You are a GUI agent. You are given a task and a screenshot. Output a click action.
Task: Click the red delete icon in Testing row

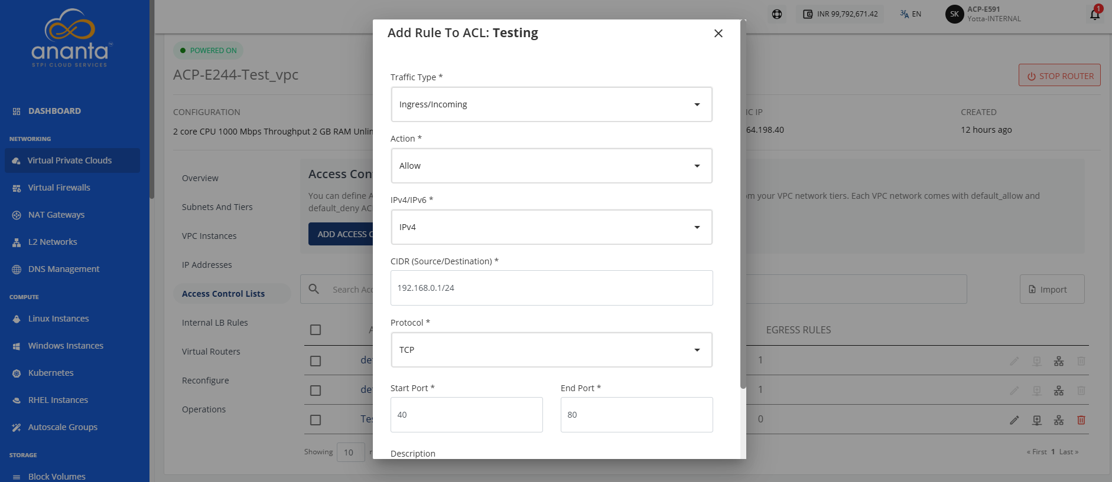click(x=1081, y=420)
